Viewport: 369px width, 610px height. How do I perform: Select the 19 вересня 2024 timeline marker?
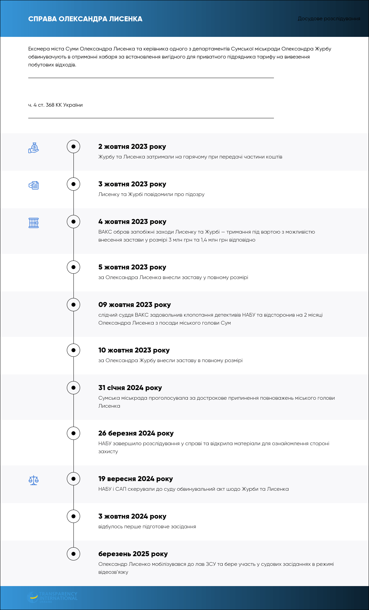click(x=73, y=479)
